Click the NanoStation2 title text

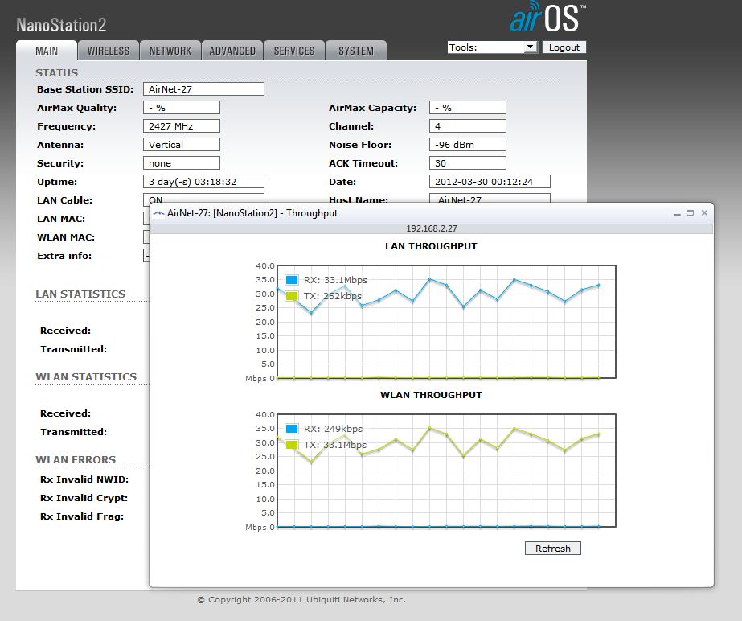click(62, 25)
